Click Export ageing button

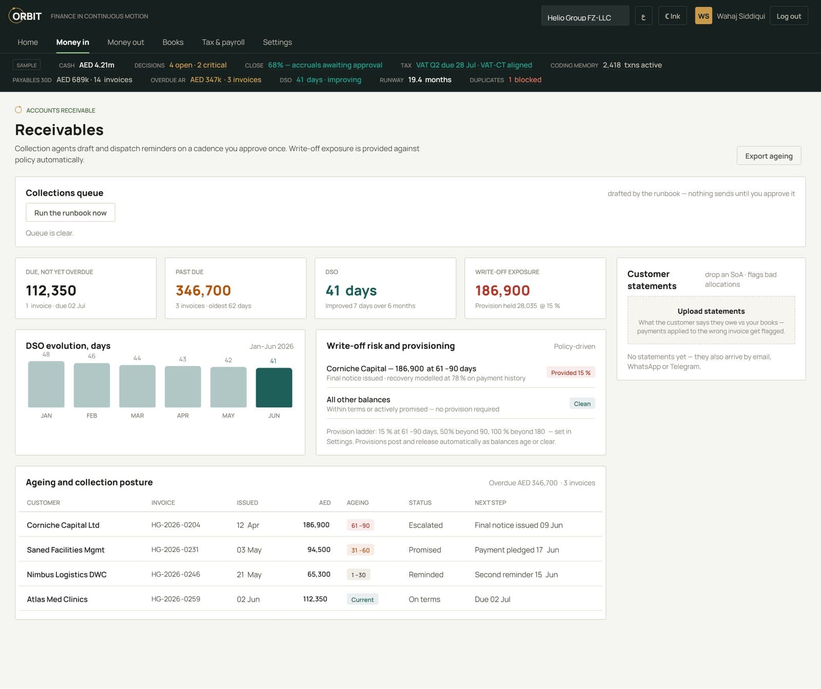click(769, 156)
